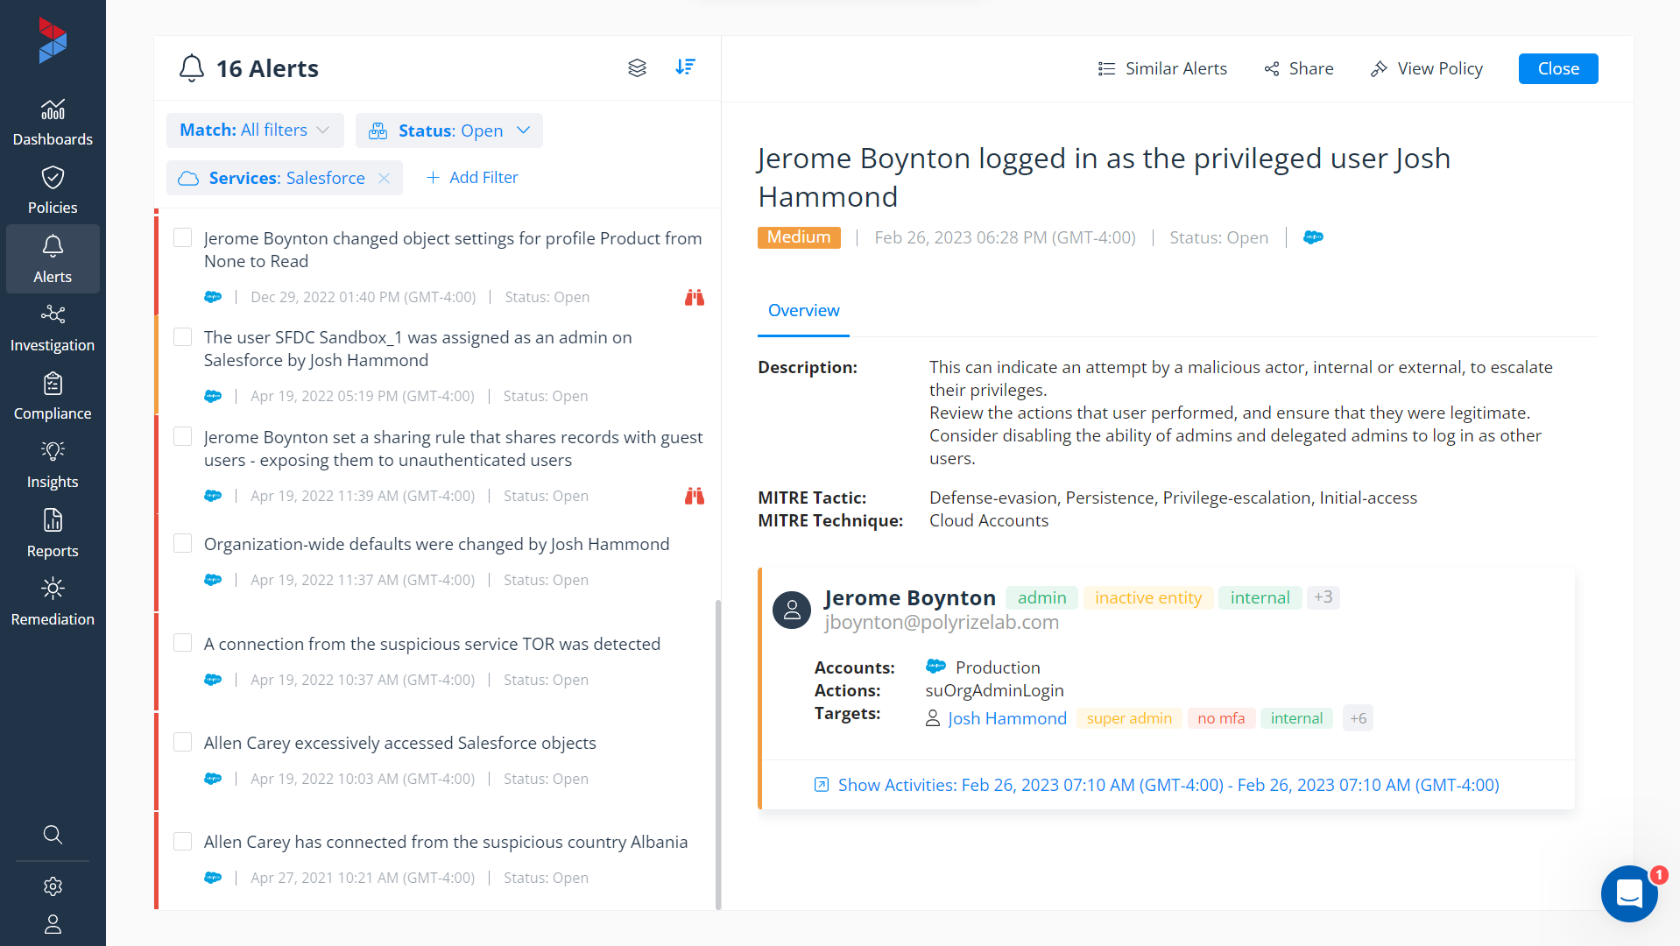Open the Investigation section

coord(53,327)
